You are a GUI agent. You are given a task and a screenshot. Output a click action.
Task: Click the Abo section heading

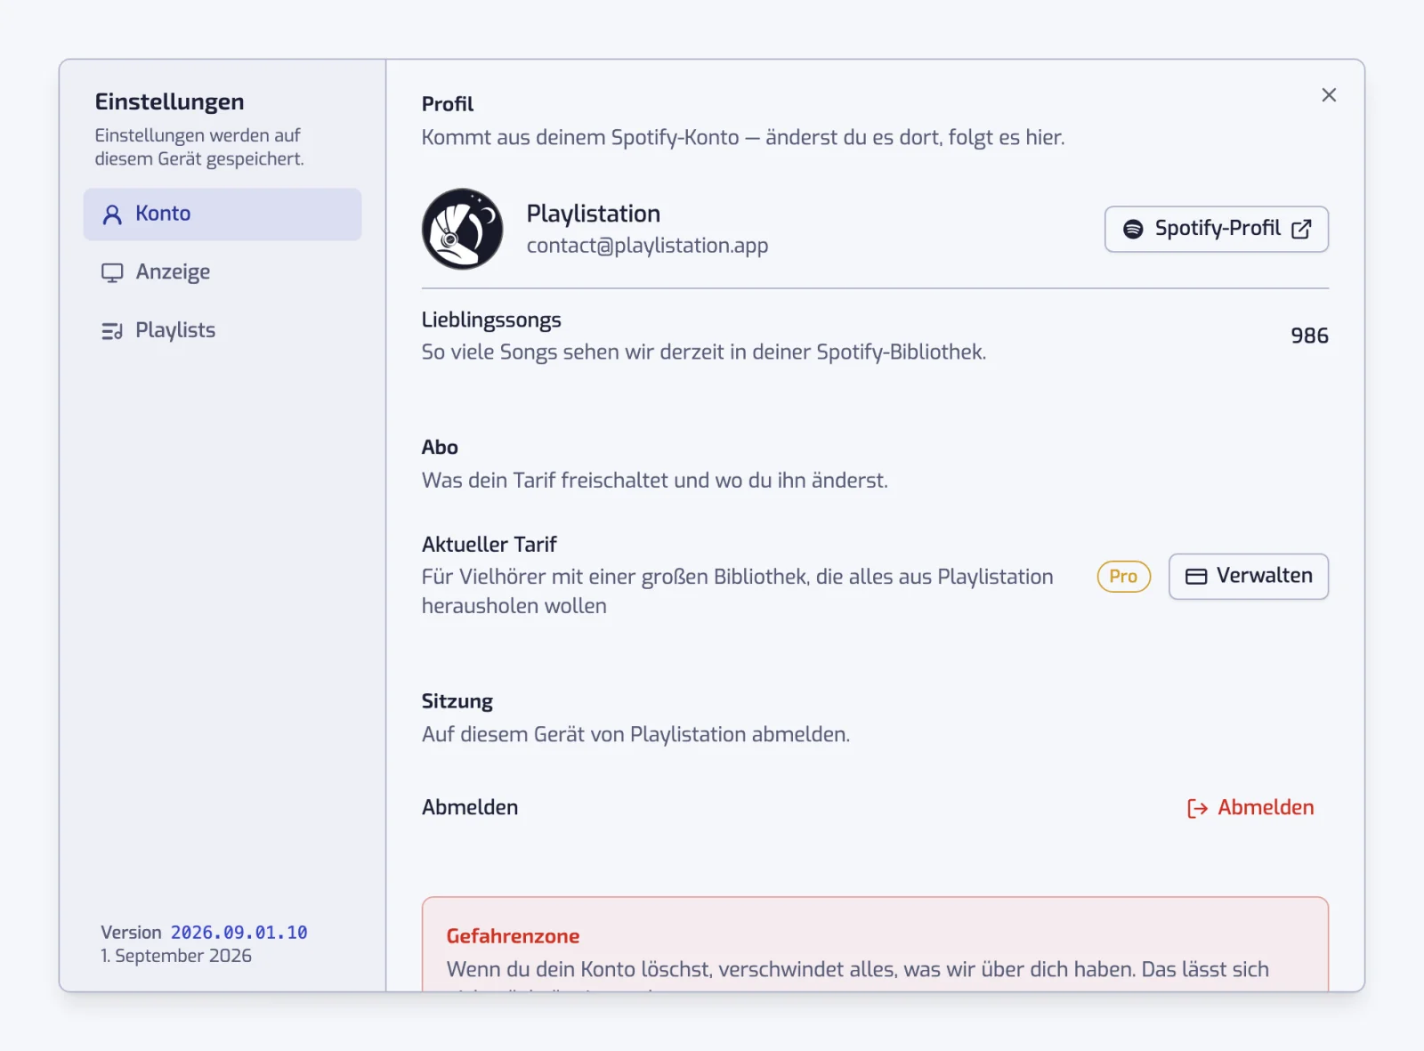point(440,448)
